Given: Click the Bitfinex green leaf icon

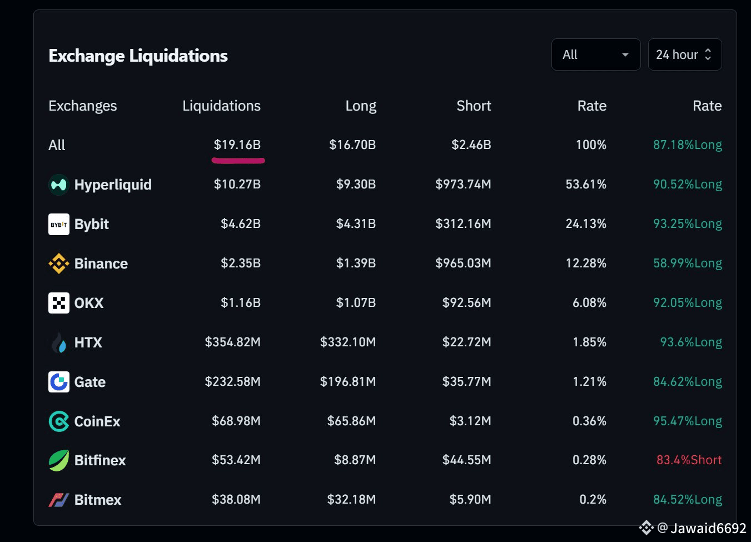Looking at the screenshot, I should (59, 460).
